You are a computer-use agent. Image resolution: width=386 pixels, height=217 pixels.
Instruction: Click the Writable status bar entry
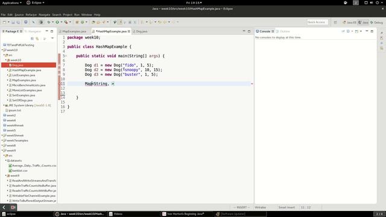[x=260, y=207]
